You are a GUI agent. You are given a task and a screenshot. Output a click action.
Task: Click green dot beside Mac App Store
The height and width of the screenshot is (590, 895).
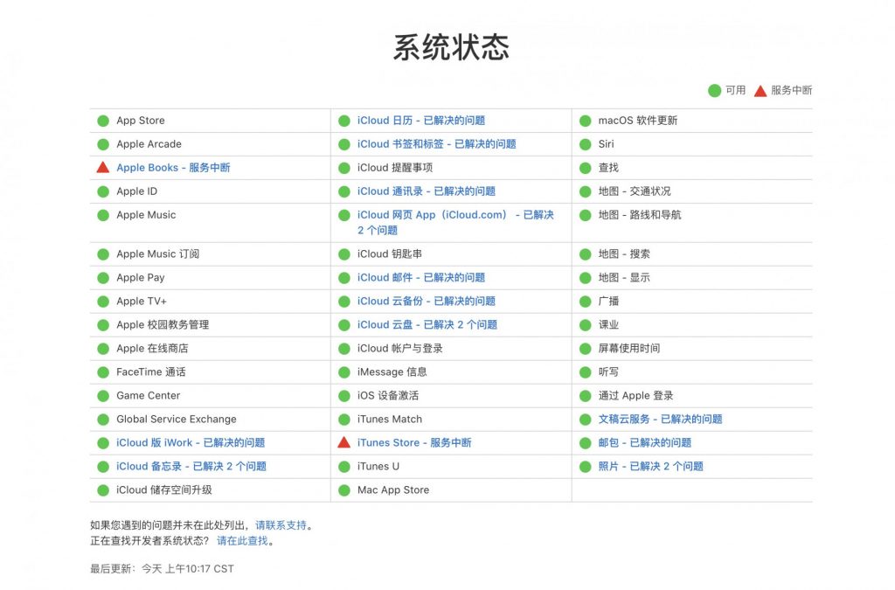click(x=344, y=490)
